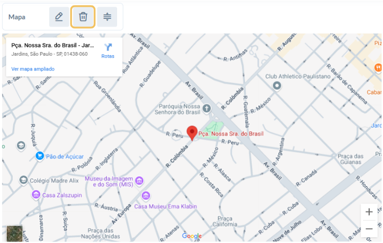Select the Paróquia Nossa Senhora do Brasil church marker
This screenshot has height=243, width=383.
click(x=207, y=109)
